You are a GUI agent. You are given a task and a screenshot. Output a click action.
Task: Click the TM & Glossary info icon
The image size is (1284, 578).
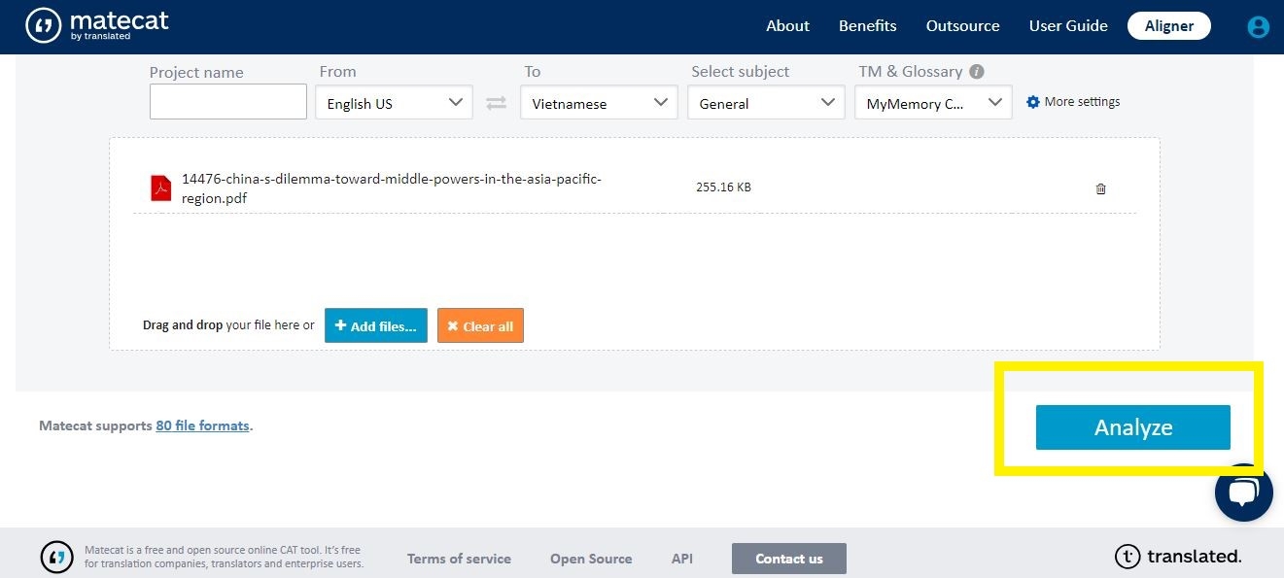tap(977, 72)
